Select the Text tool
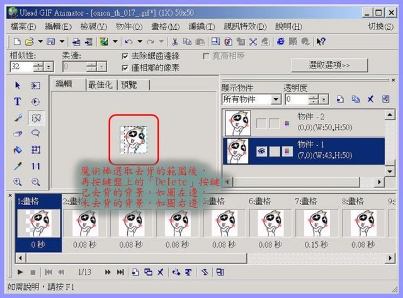403x298 pixels. [18, 102]
